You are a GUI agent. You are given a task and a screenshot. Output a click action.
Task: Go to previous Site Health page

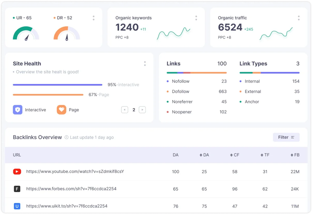125,110
